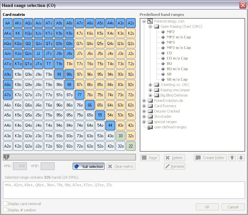Select the MP3 predefined range
The image size is (248, 215).
(171, 42)
